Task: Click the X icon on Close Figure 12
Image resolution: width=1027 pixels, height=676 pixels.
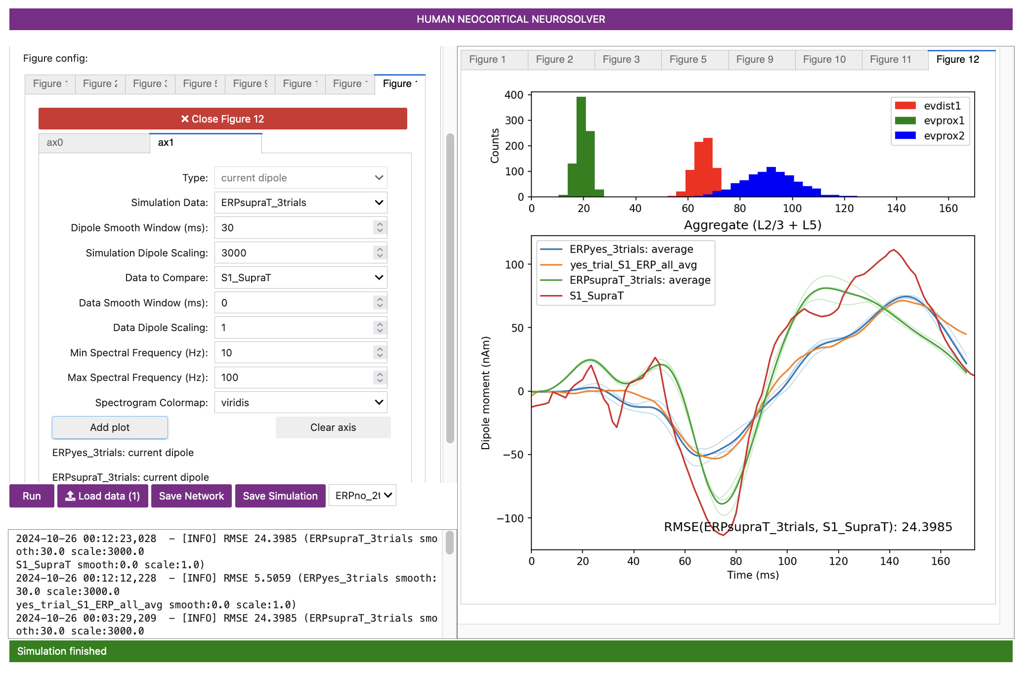Action: (185, 119)
